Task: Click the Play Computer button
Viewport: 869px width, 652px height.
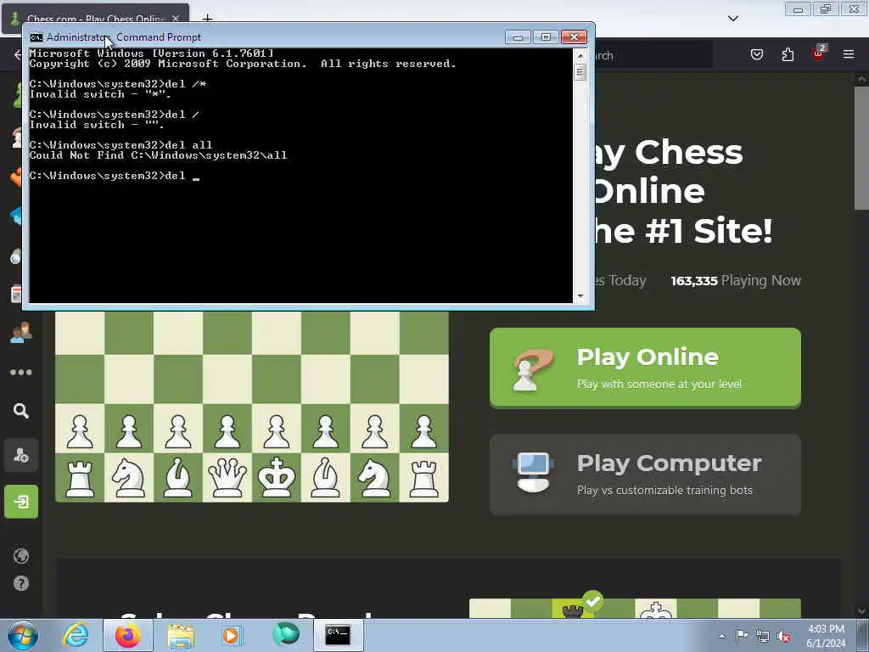Action: [x=645, y=475]
